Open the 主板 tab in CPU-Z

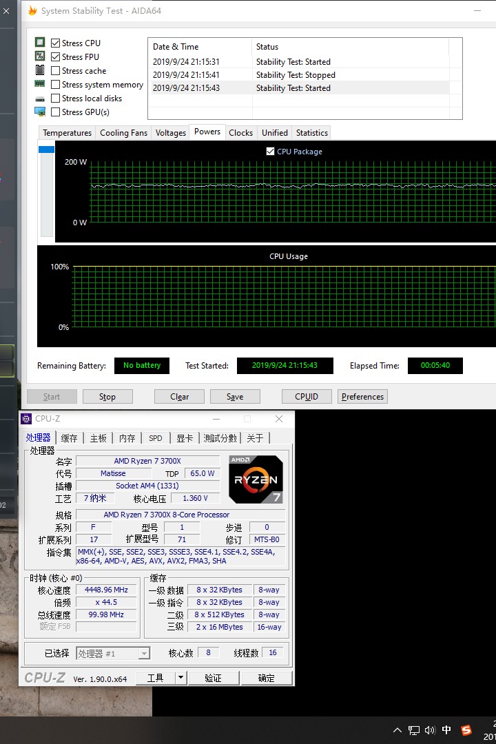click(99, 438)
